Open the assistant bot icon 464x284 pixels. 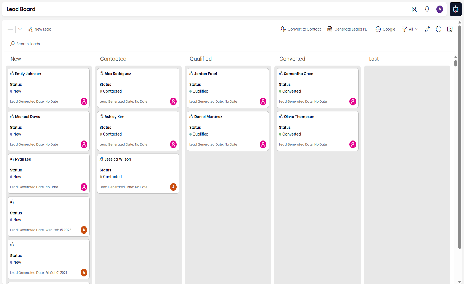point(456,9)
